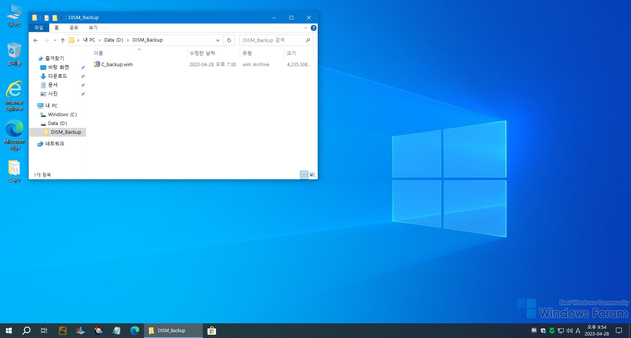The height and width of the screenshot is (338, 631).
Task: Open Microsoft Store from taskbar
Action: pyautogui.click(x=212, y=331)
